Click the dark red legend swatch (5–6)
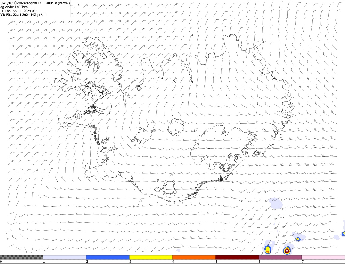Viewport: 345px width, 264px height. pos(237,257)
